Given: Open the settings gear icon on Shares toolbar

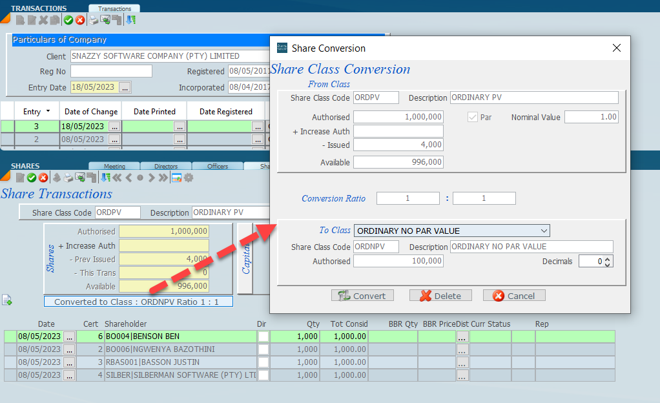Looking at the screenshot, I should (x=189, y=178).
